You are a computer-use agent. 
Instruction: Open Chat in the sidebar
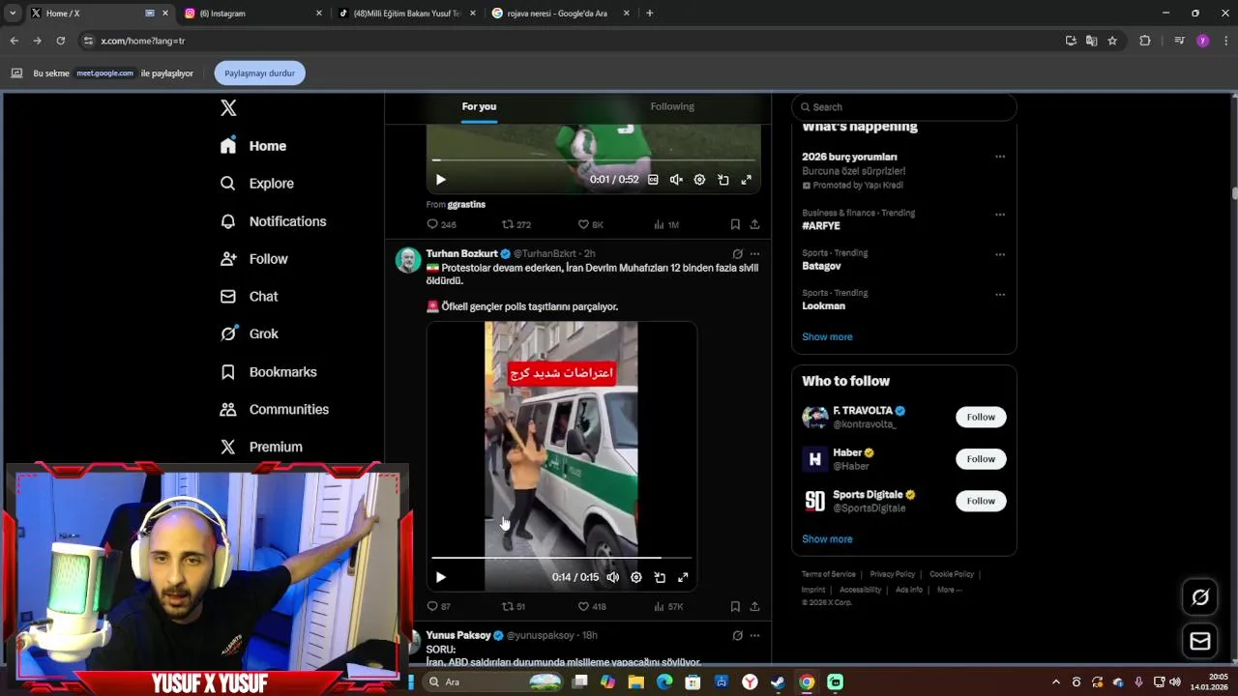[x=249, y=297]
